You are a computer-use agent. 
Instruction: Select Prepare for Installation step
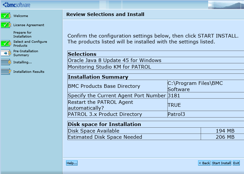[x=22, y=35]
